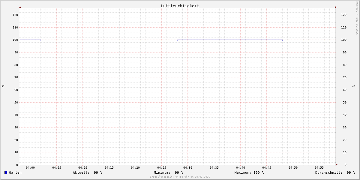Select the Durchschnitt: 99 % value
This screenshot has width=360, height=180.
pyautogui.click(x=335, y=172)
